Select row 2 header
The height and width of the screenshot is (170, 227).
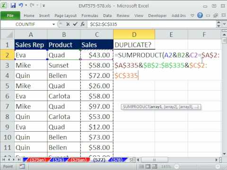point(7,55)
